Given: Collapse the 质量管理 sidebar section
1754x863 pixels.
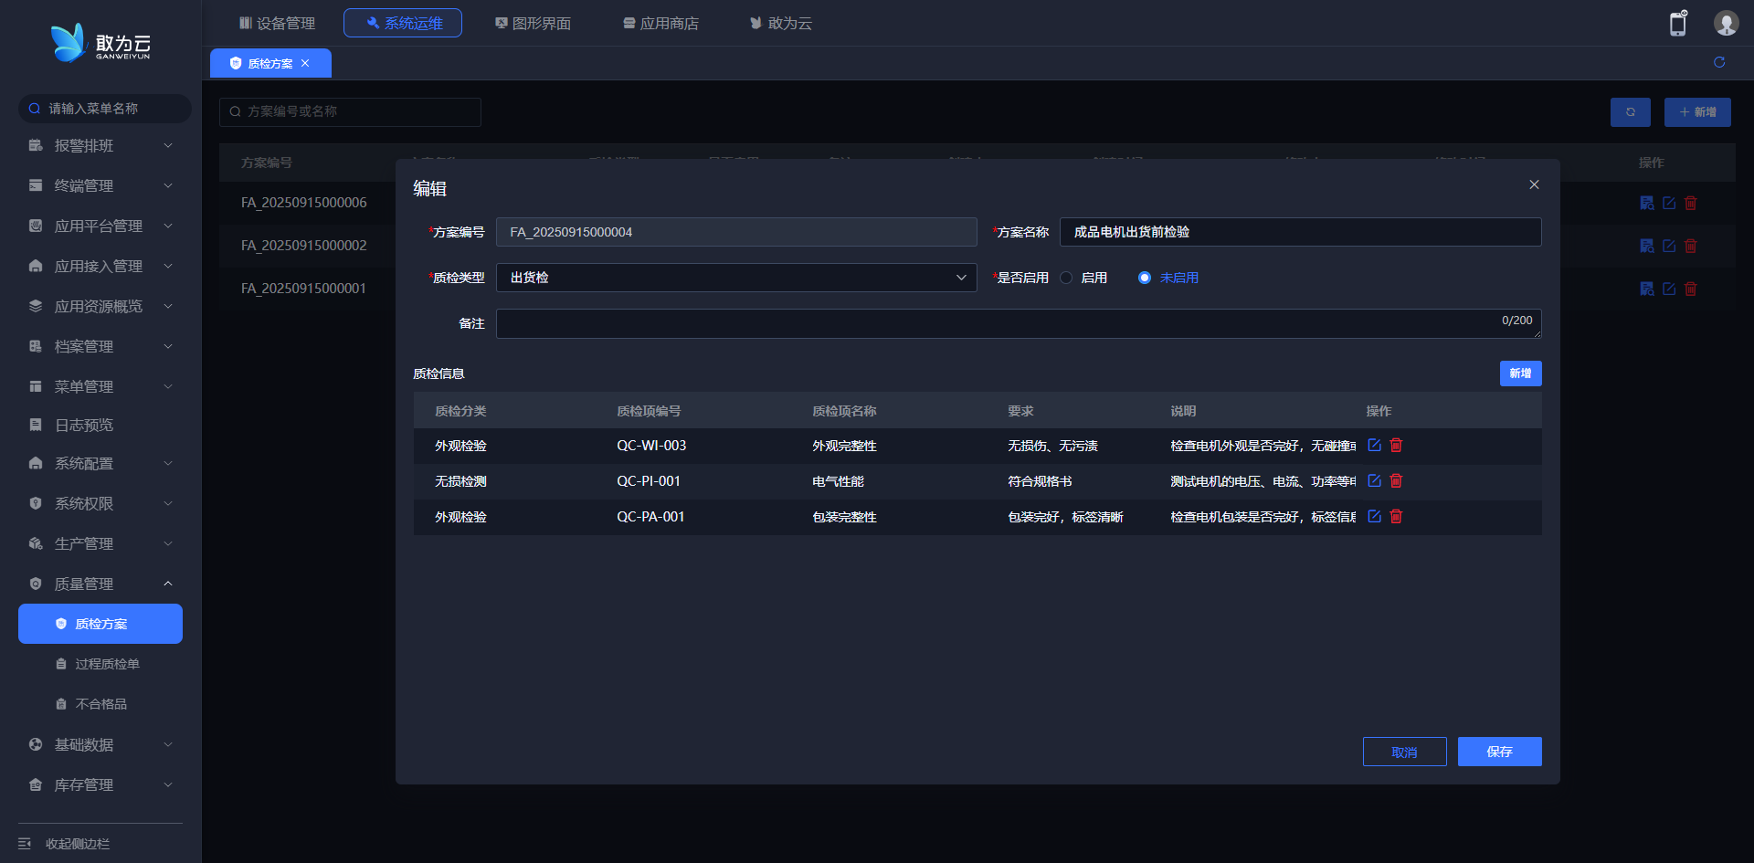Looking at the screenshot, I should click(100, 584).
